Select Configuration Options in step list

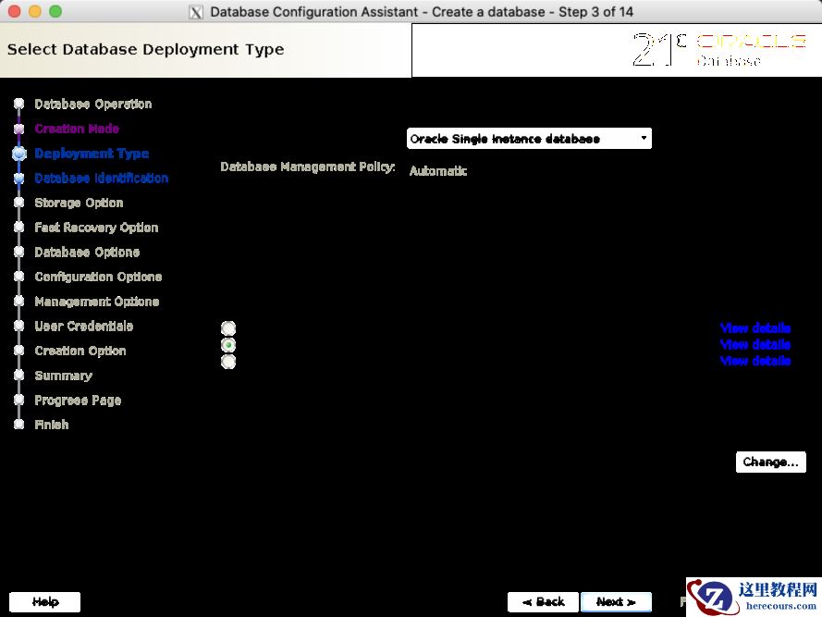point(98,277)
